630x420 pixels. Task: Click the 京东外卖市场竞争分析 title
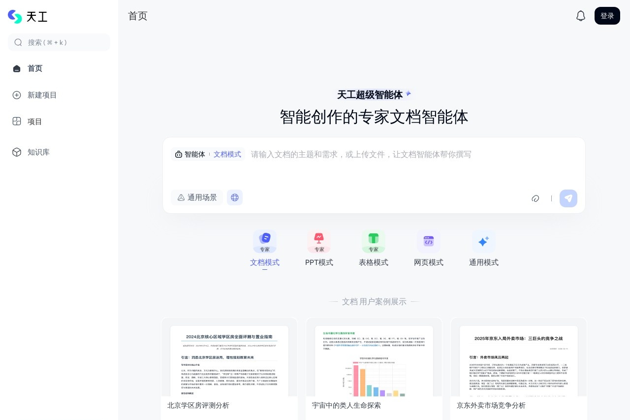coord(491,405)
